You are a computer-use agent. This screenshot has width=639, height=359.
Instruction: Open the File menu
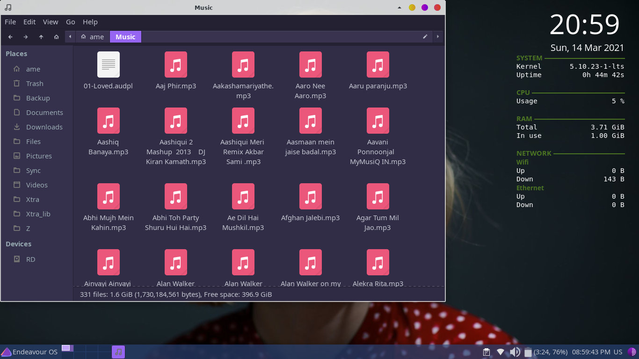10,22
